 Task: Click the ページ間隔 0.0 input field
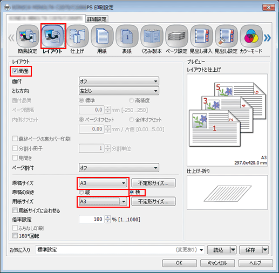(x=92, y=110)
